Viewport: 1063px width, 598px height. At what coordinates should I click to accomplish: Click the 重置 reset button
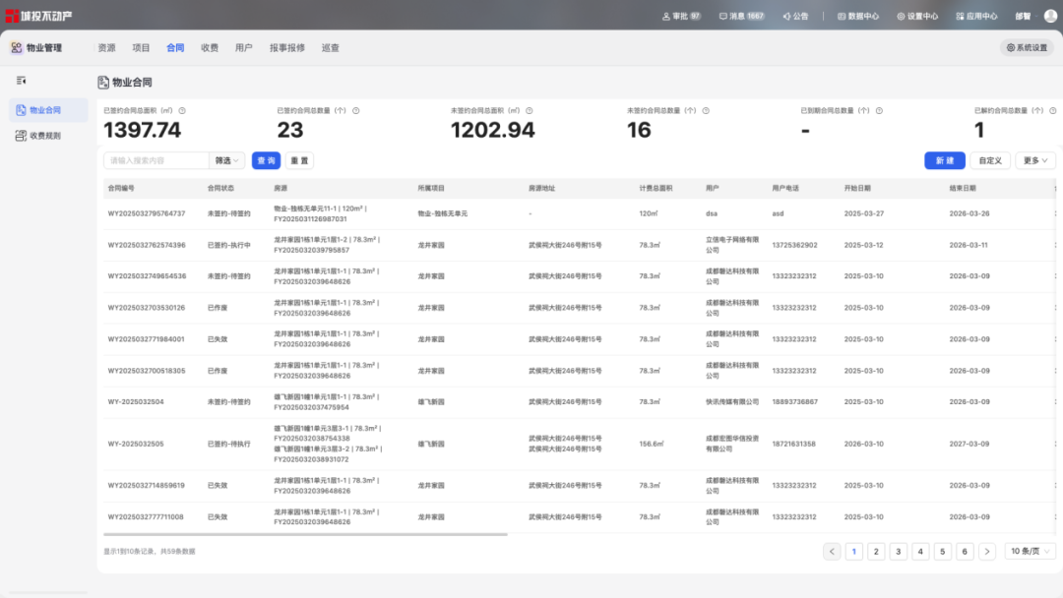pyautogui.click(x=299, y=160)
